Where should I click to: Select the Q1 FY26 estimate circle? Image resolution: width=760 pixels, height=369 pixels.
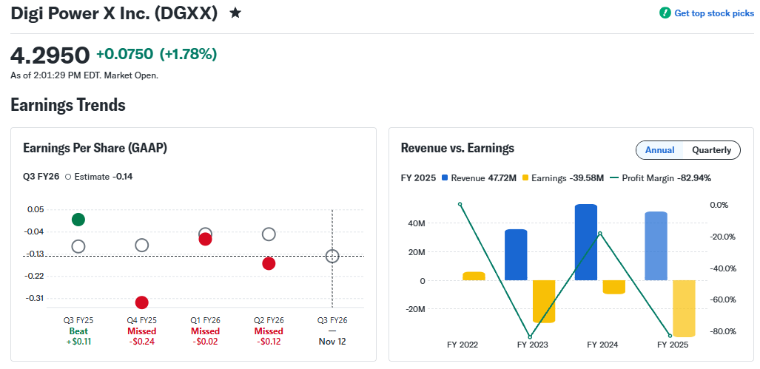[x=205, y=233]
